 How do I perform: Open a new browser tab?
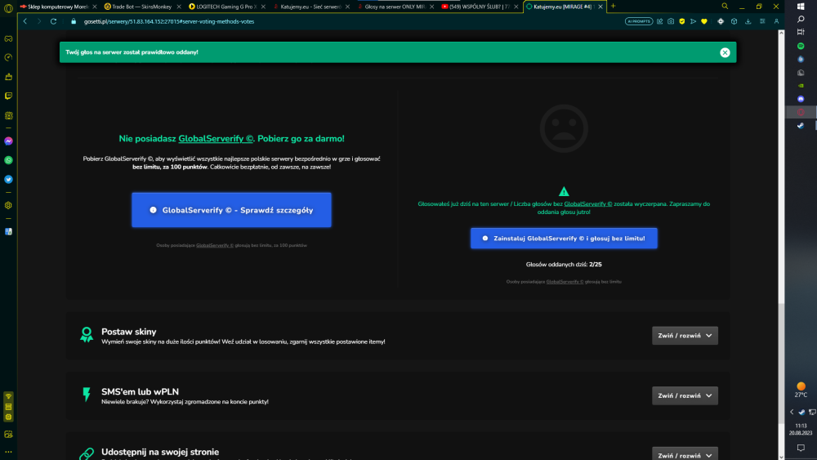(x=614, y=7)
